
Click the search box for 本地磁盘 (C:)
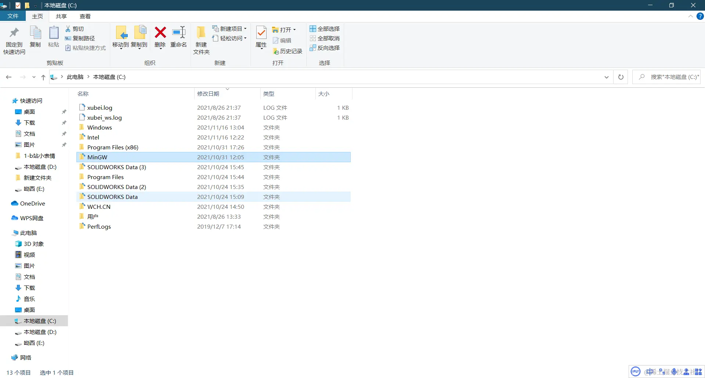tap(666, 77)
